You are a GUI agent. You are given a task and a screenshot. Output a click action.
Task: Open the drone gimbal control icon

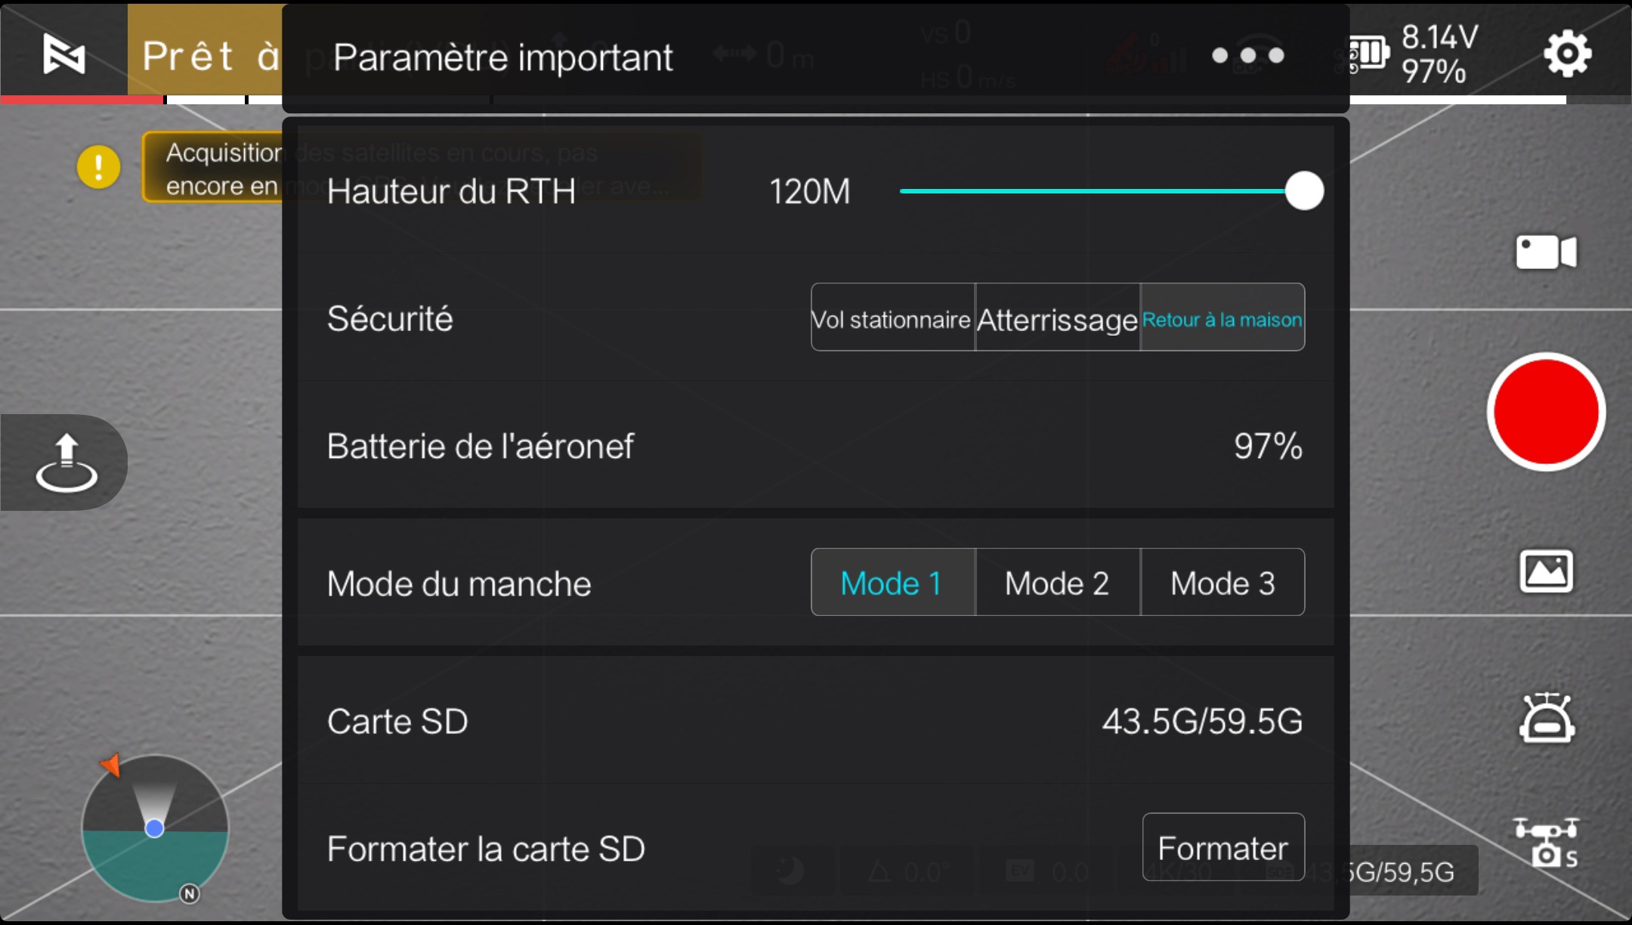point(1547,718)
